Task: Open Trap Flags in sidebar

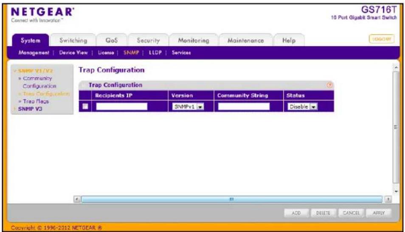Action: click(36, 101)
